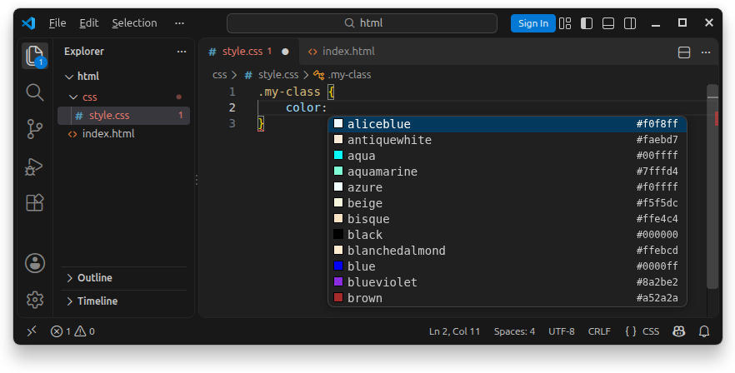Split the editor using the layout icon
The height and width of the screenshot is (373, 735).
[684, 52]
